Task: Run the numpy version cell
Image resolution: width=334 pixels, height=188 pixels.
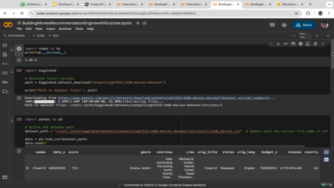Action: [x=19, y=49]
